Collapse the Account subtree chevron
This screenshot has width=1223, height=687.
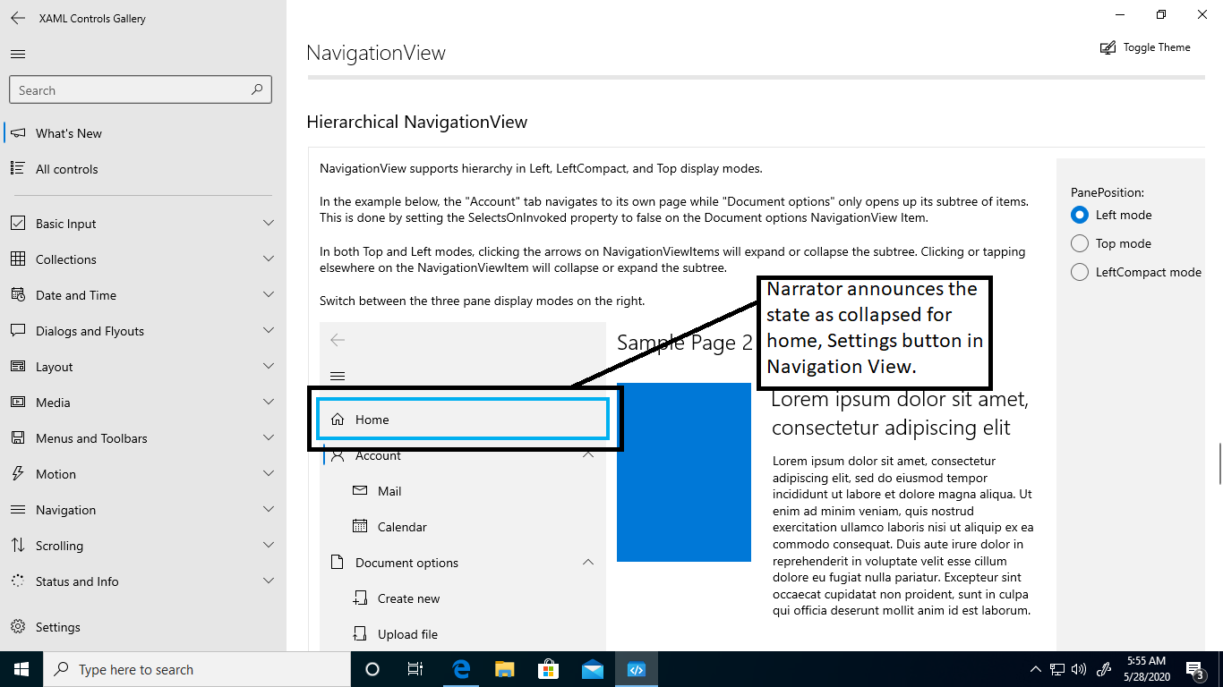click(x=588, y=454)
